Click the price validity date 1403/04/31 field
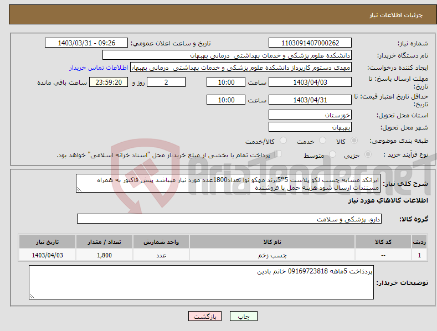437x331 pixels. point(310,100)
